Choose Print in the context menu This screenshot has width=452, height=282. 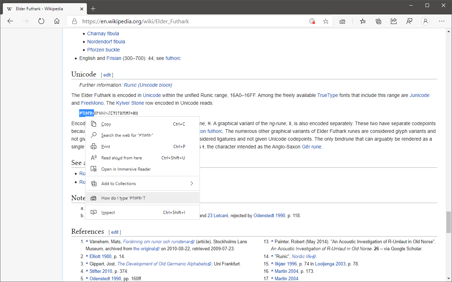(x=142, y=147)
